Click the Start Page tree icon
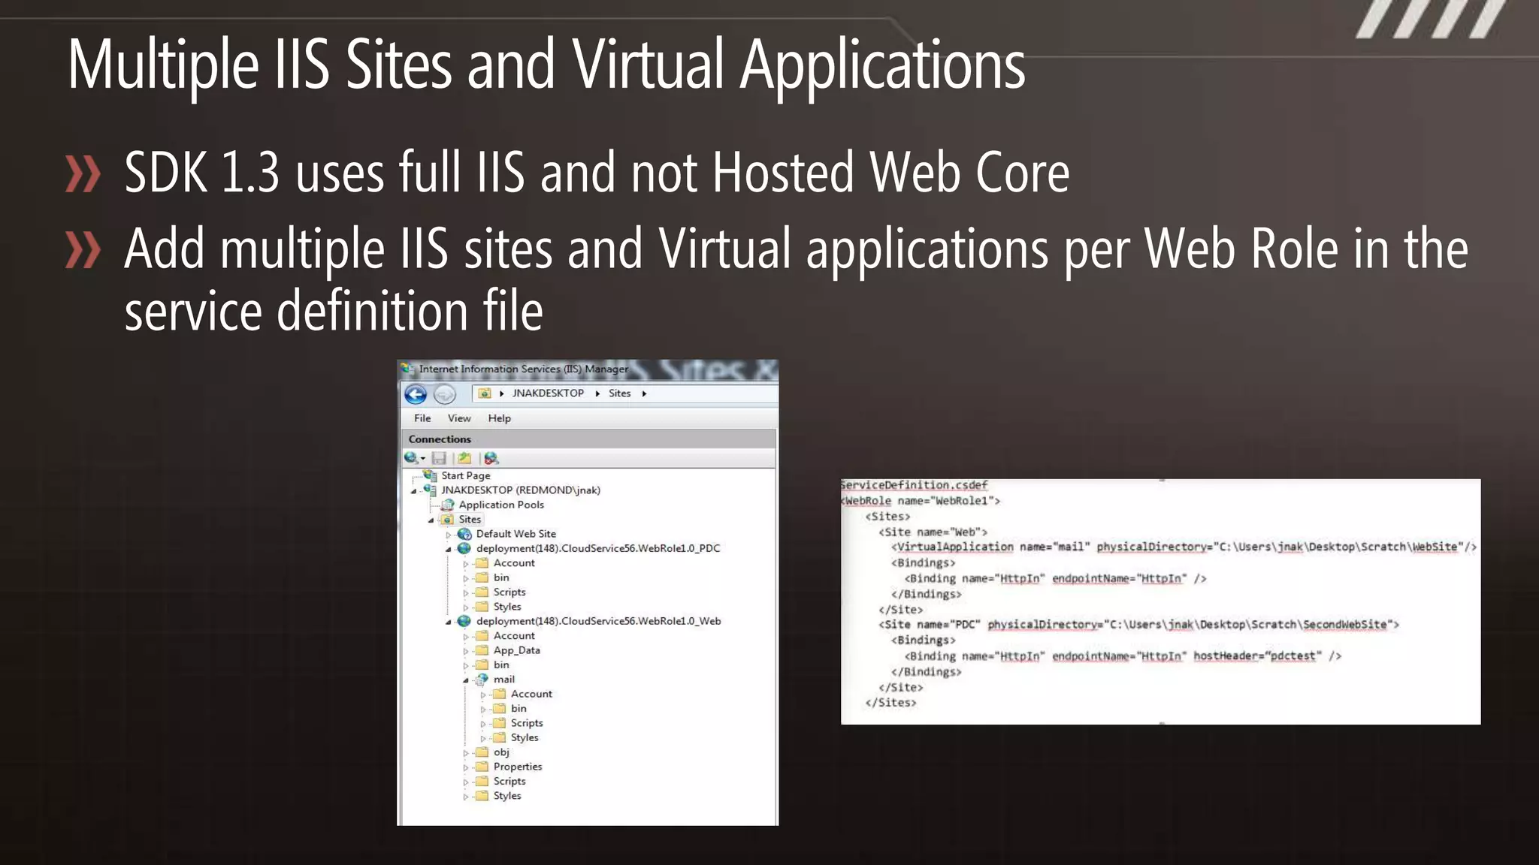This screenshot has height=865, width=1539. click(431, 475)
